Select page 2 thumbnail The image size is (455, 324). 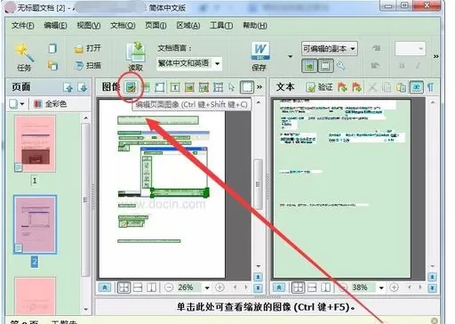[35, 224]
